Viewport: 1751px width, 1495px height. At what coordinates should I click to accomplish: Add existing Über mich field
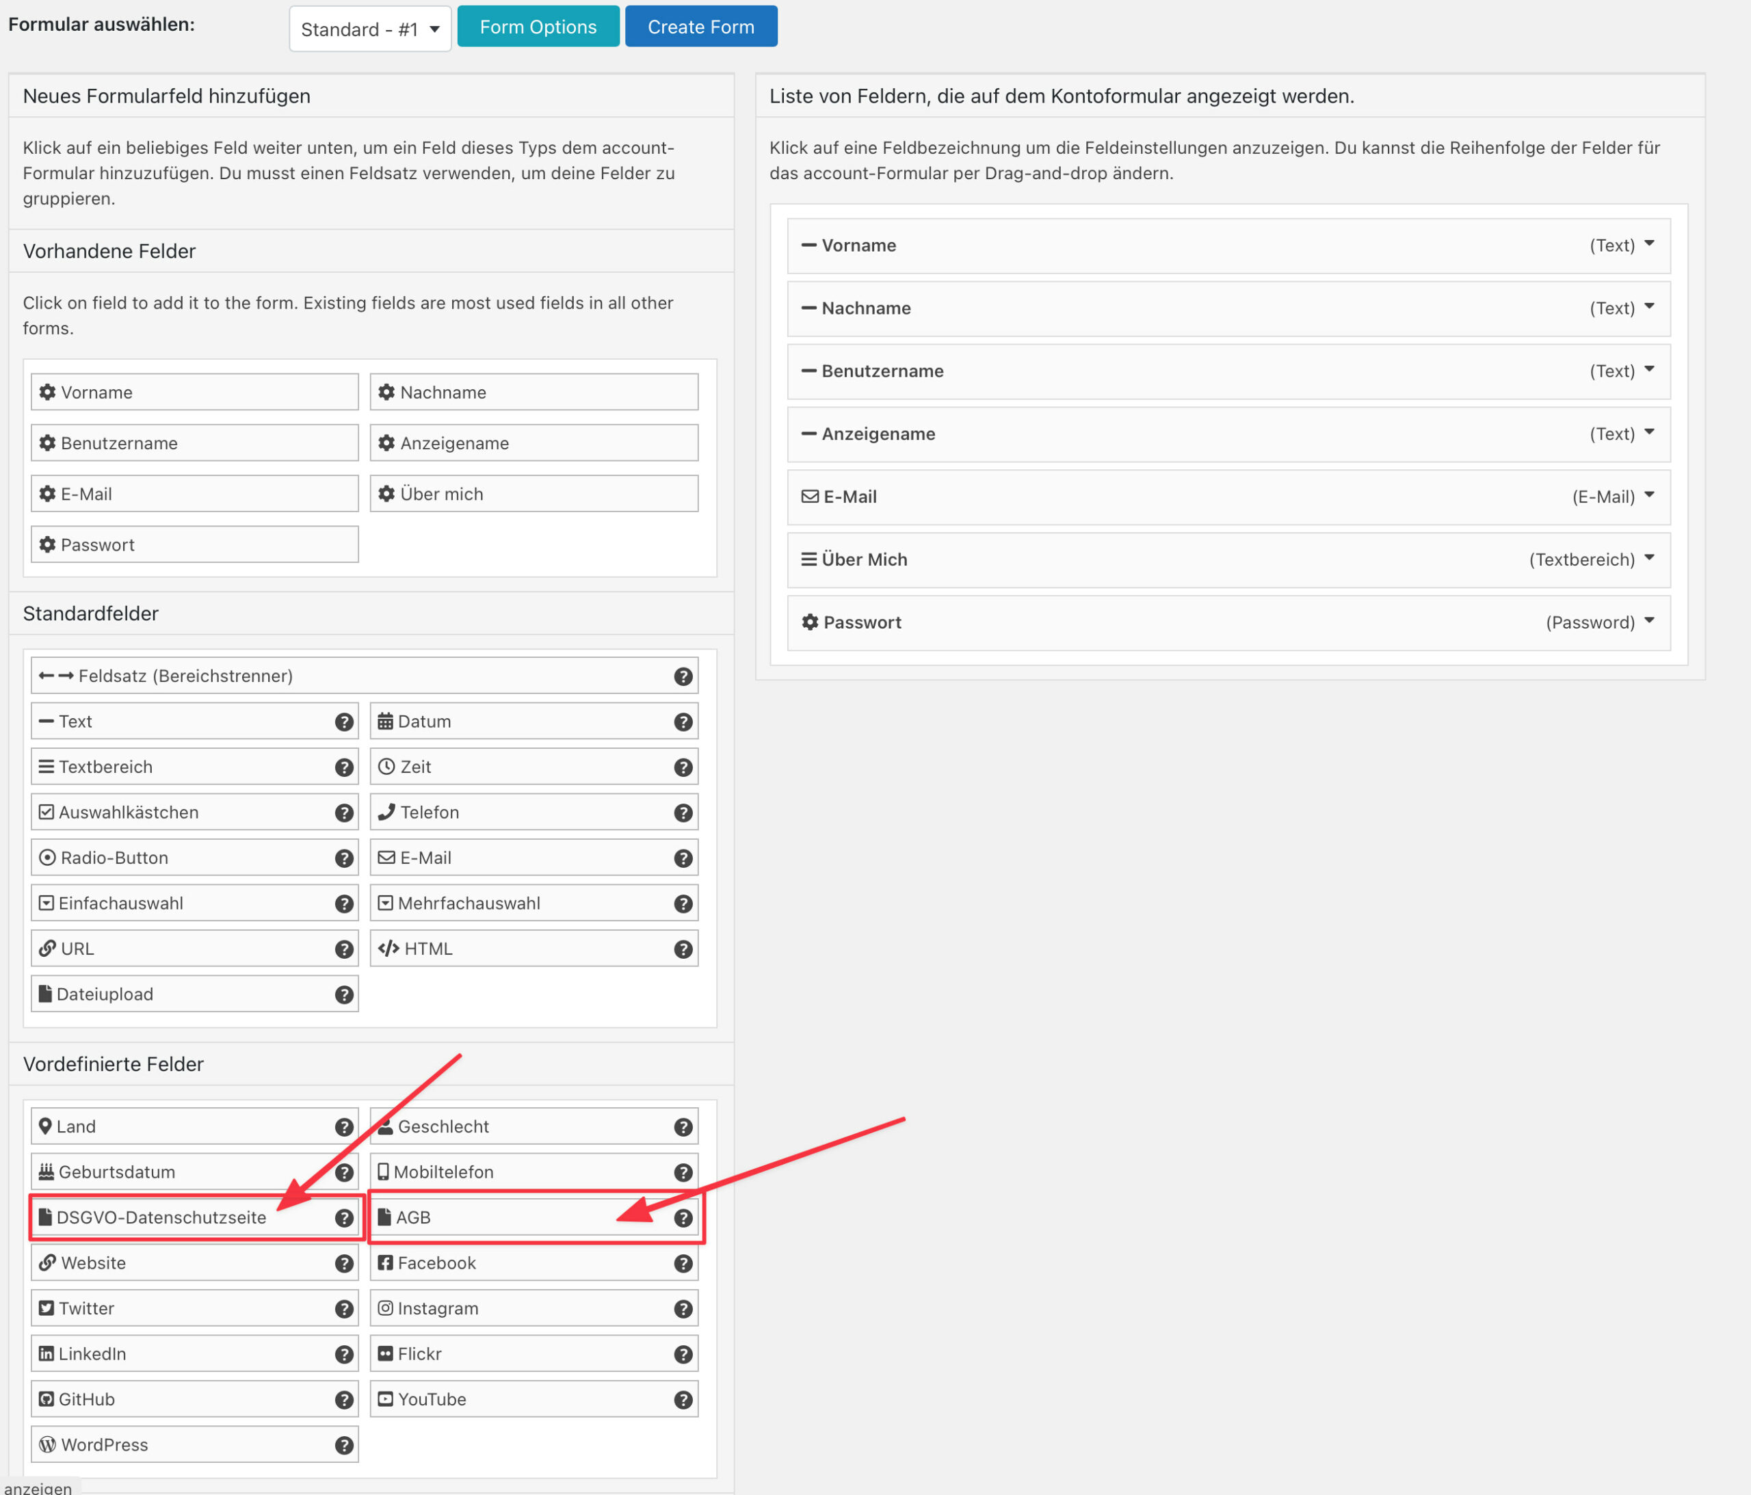534,494
